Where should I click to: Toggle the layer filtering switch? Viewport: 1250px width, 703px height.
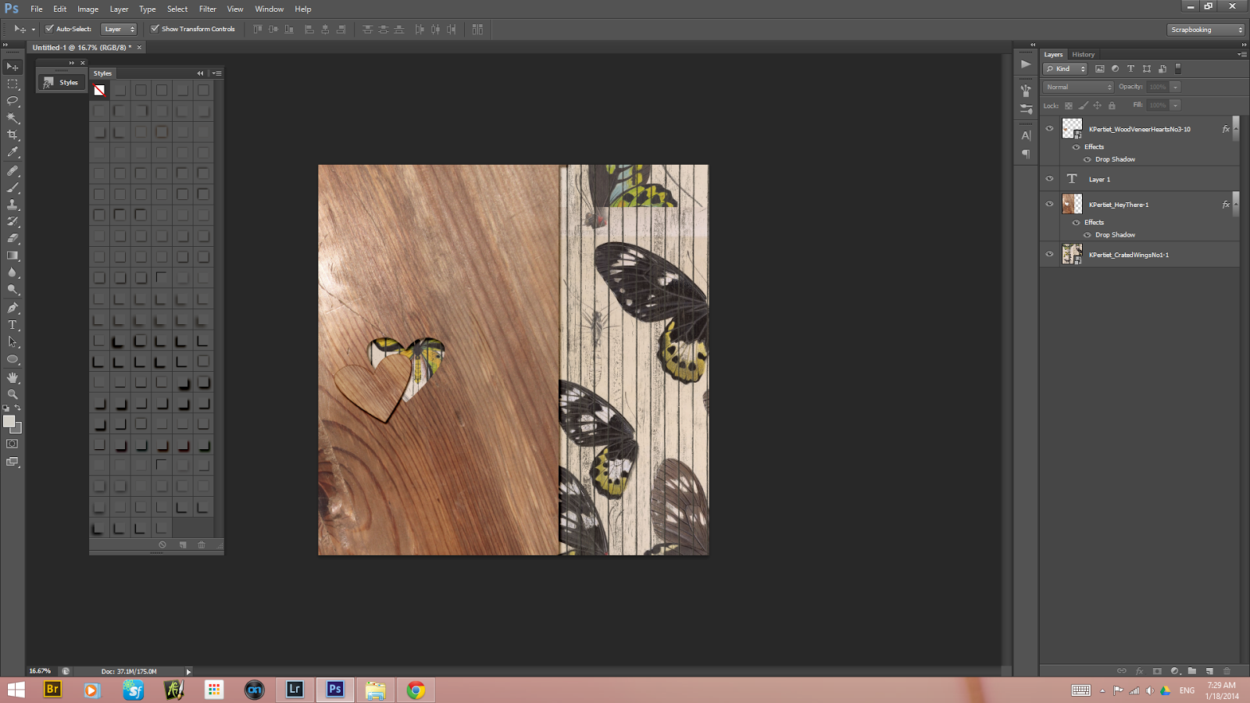(x=1178, y=69)
